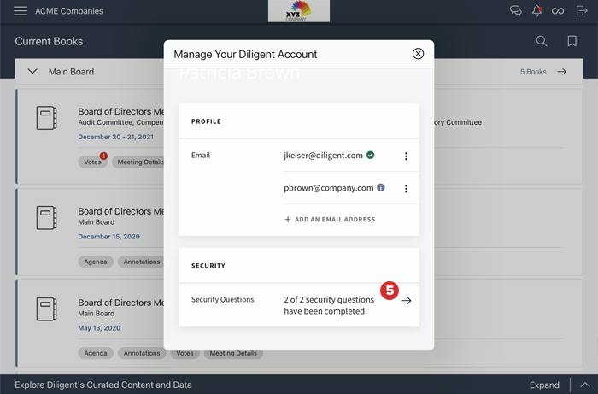Collapse the Main Board section chevron

pyautogui.click(x=32, y=72)
